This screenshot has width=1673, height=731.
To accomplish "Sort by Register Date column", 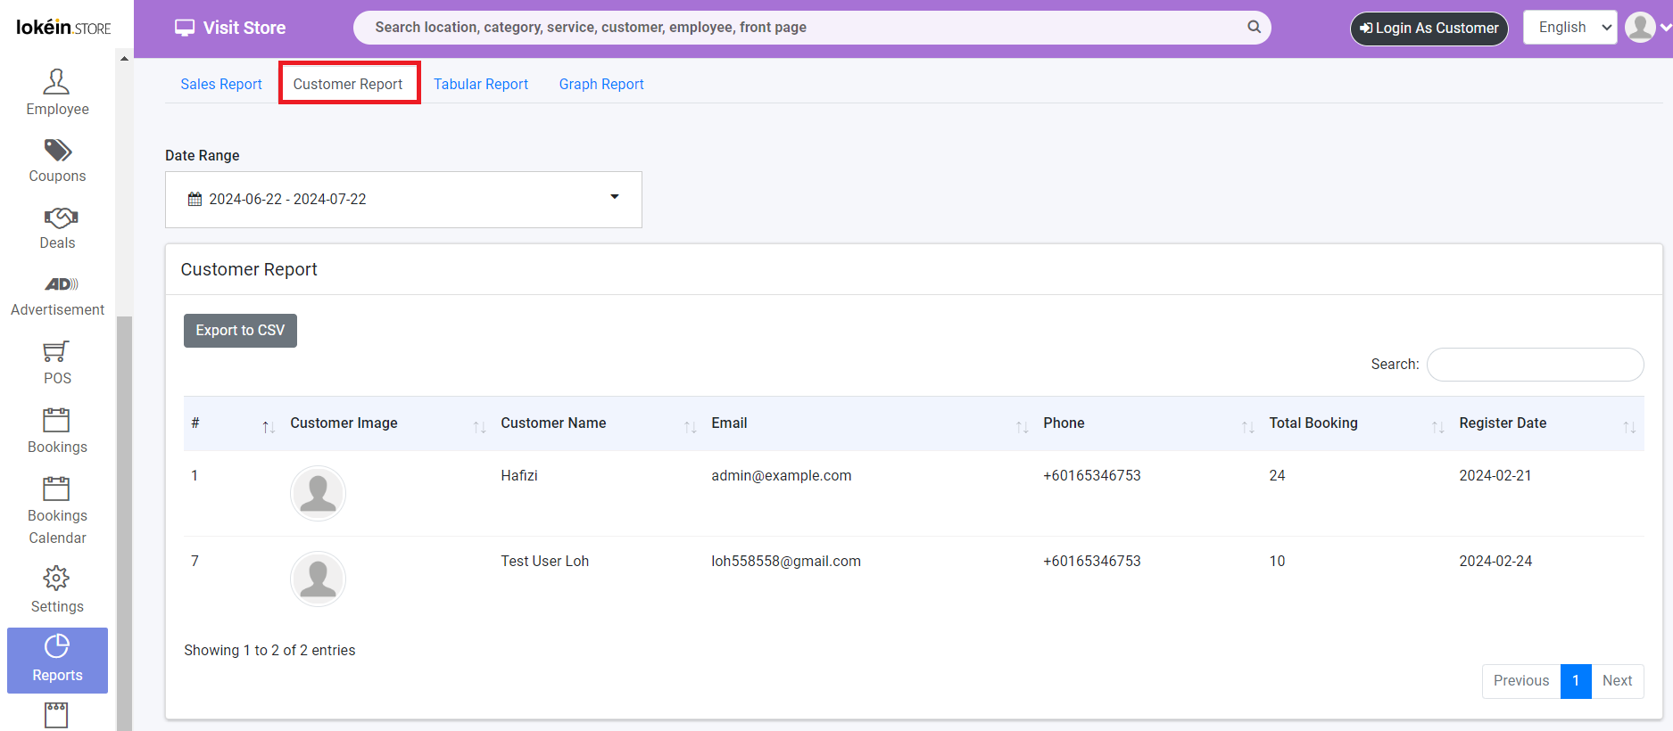I will click(x=1629, y=428).
